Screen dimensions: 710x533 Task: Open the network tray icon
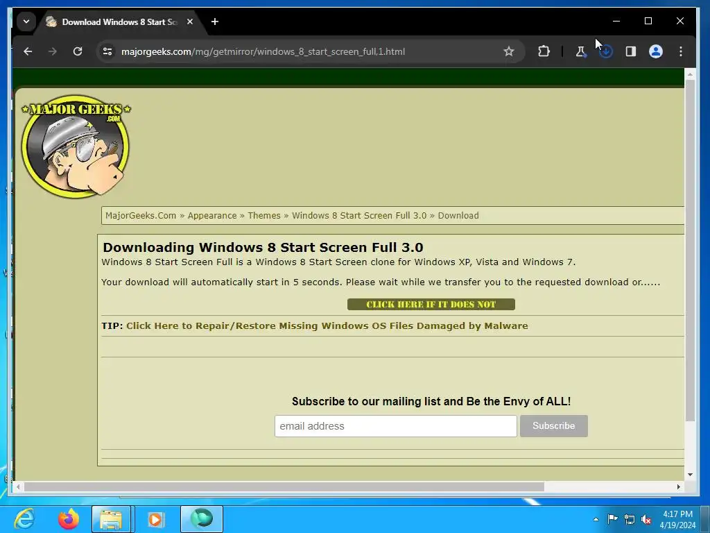coord(630,519)
